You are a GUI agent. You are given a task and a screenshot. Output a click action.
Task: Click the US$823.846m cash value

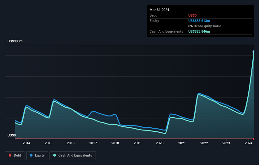tap(199, 31)
